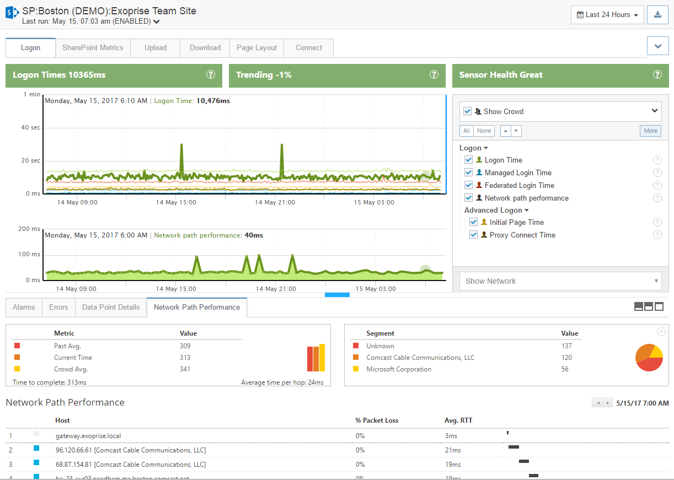The width and height of the screenshot is (674, 480).
Task: Open the Show Network dropdown
Action: coord(560,281)
